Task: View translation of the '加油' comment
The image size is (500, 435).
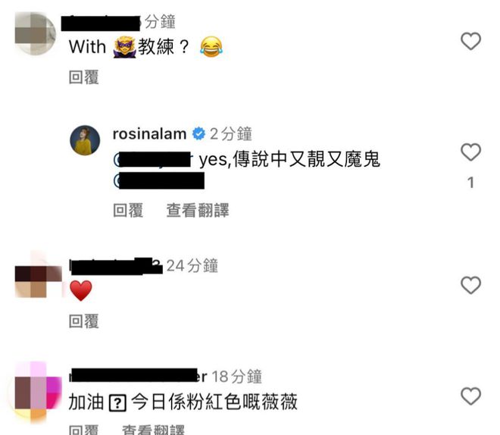Action: coord(153,429)
